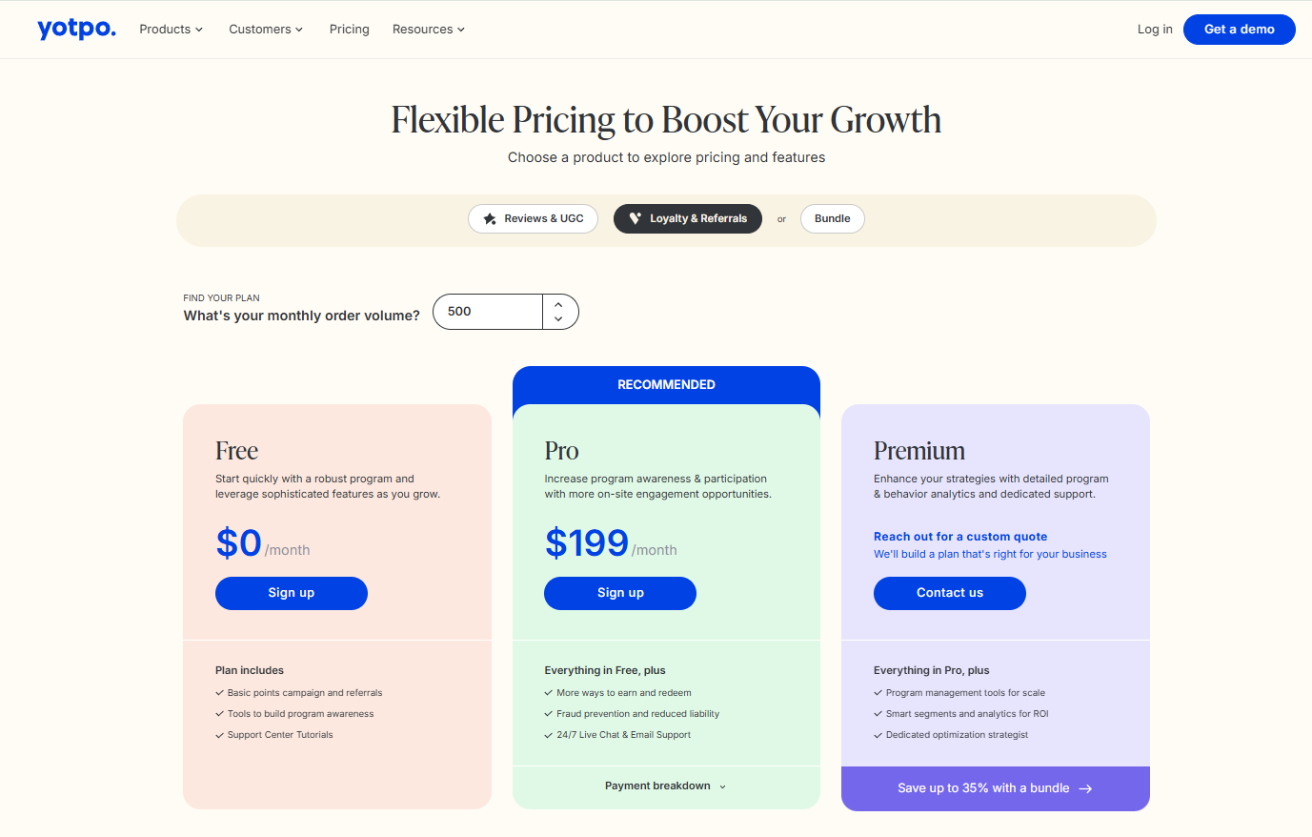
Task: Sign up for the Pro plan
Action: click(x=619, y=593)
